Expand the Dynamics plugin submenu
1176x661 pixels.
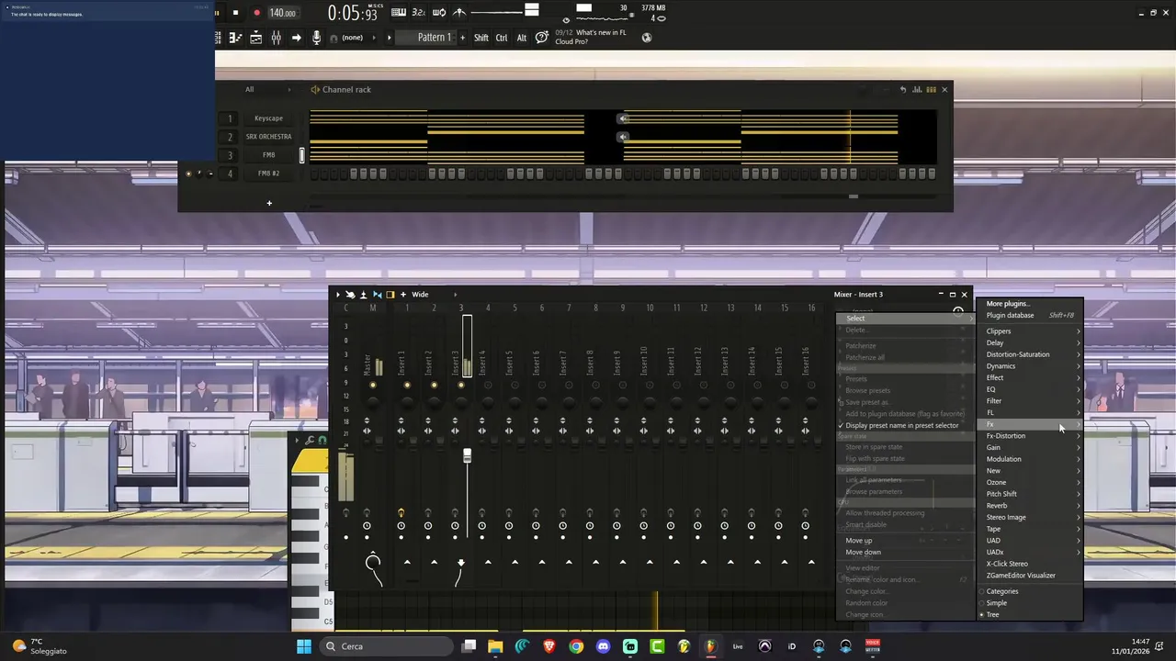1030,366
